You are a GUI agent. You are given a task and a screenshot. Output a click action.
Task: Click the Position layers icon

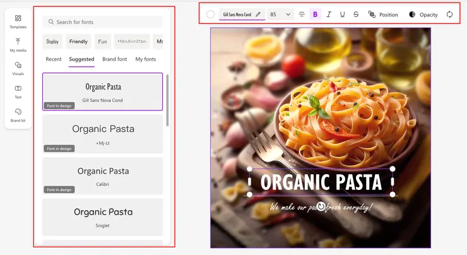pos(372,15)
